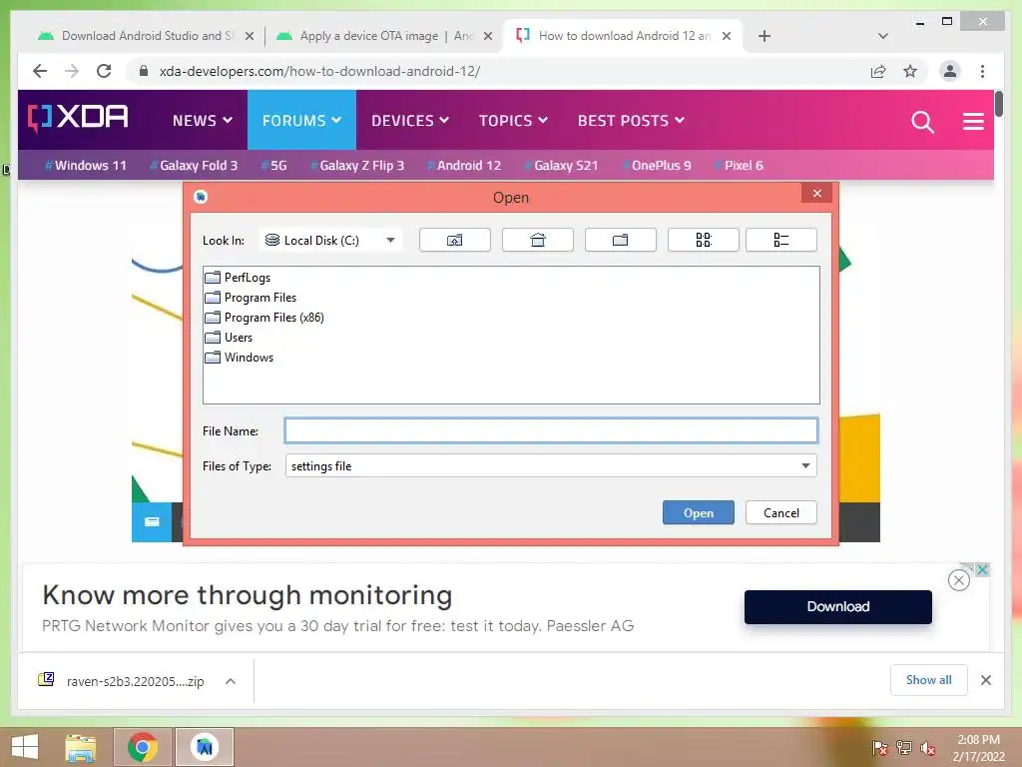
Task: Open File Explorer from the taskbar
Action: click(x=80, y=747)
